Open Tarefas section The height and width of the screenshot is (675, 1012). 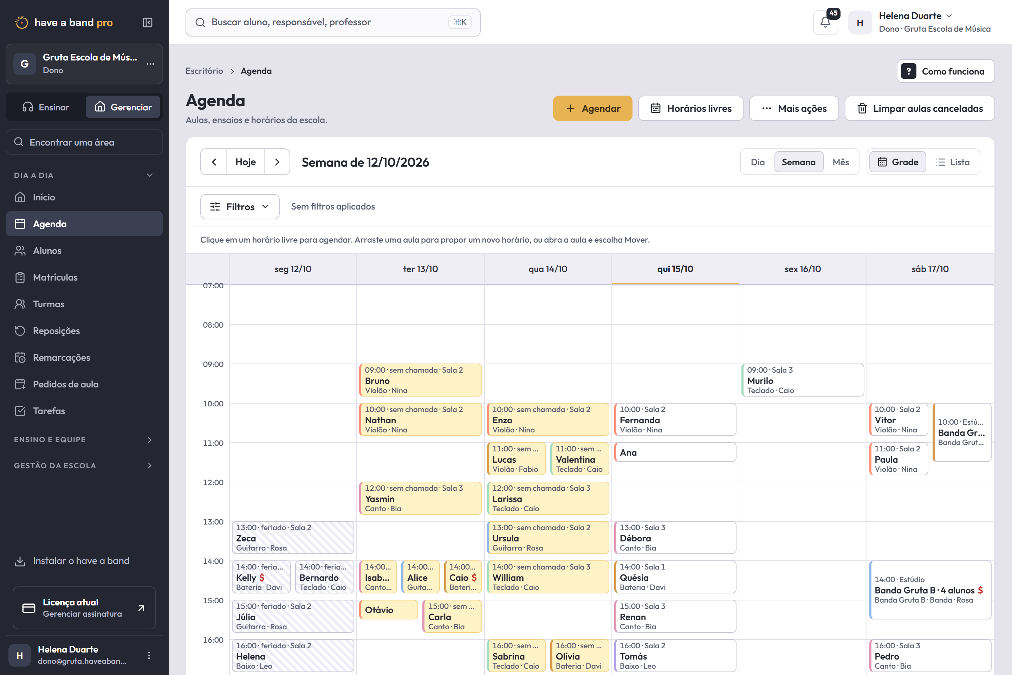(x=84, y=411)
